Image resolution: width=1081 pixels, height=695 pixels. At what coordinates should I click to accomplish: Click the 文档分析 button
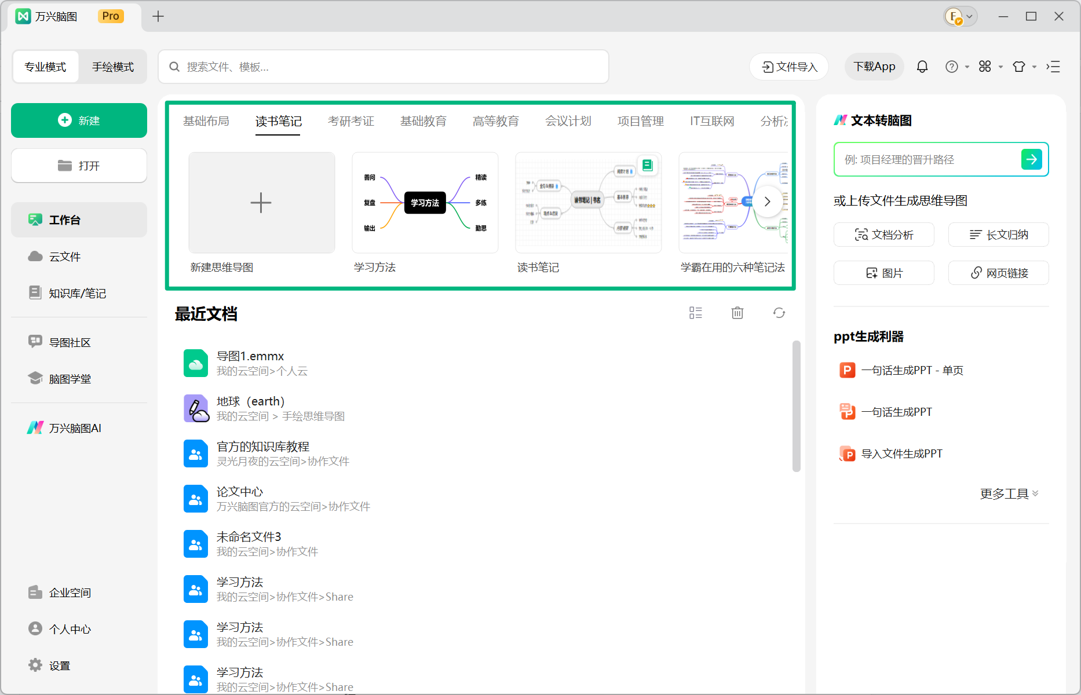(884, 235)
